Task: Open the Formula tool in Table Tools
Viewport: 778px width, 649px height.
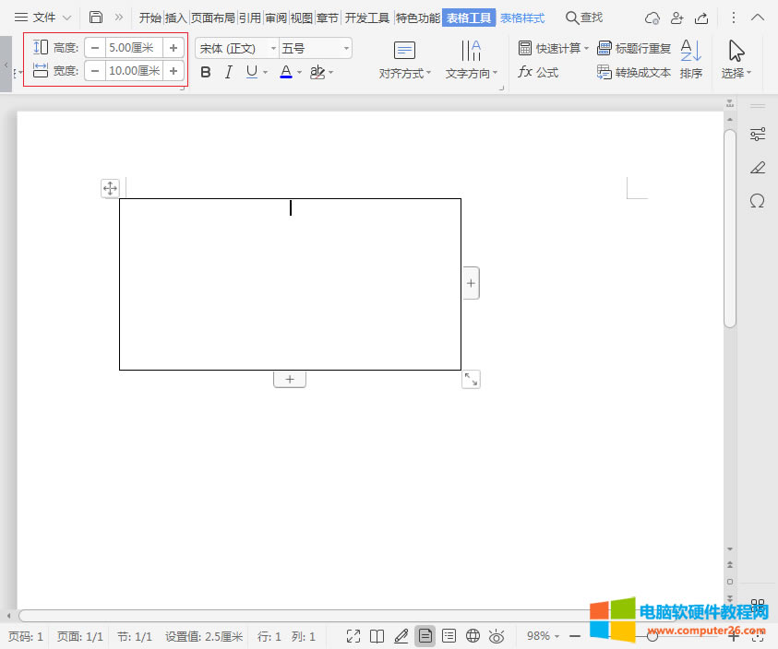Action: coord(541,72)
